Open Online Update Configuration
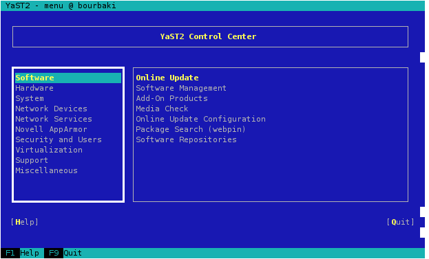 point(200,120)
